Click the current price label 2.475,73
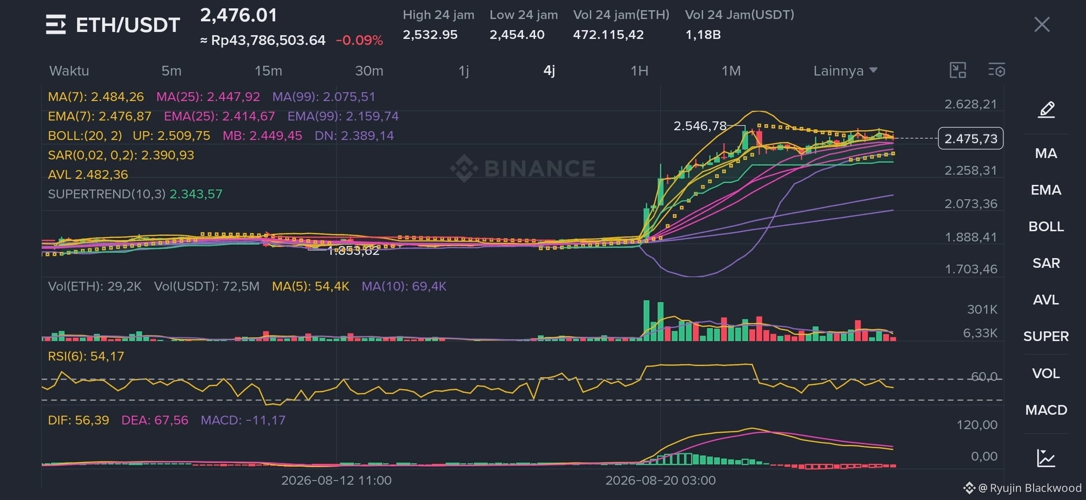The width and height of the screenshot is (1086, 500). [x=970, y=139]
